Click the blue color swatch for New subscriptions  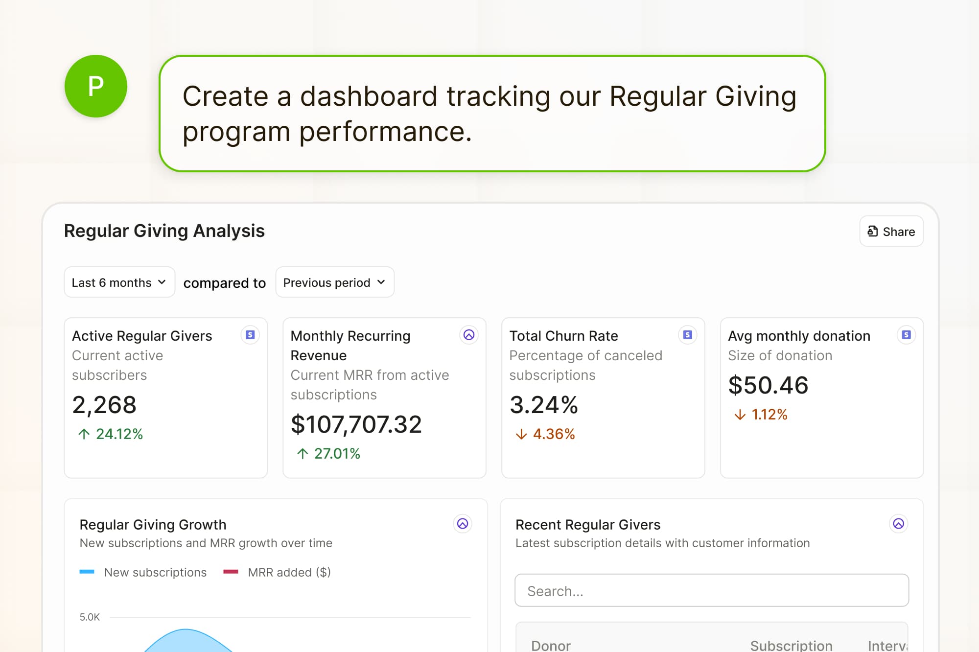[88, 572]
